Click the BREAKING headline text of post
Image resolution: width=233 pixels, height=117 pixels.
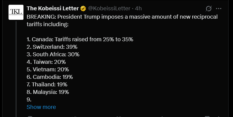tap(122, 20)
